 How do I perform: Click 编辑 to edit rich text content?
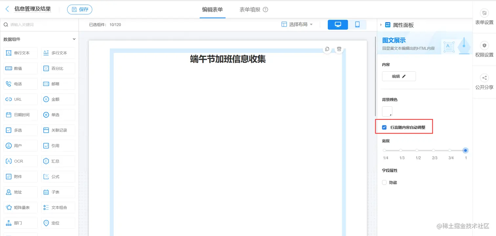coord(399,76)
